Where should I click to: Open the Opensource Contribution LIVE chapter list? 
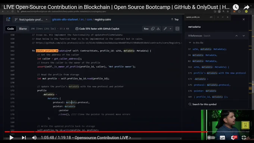click(x=103, y=138)
